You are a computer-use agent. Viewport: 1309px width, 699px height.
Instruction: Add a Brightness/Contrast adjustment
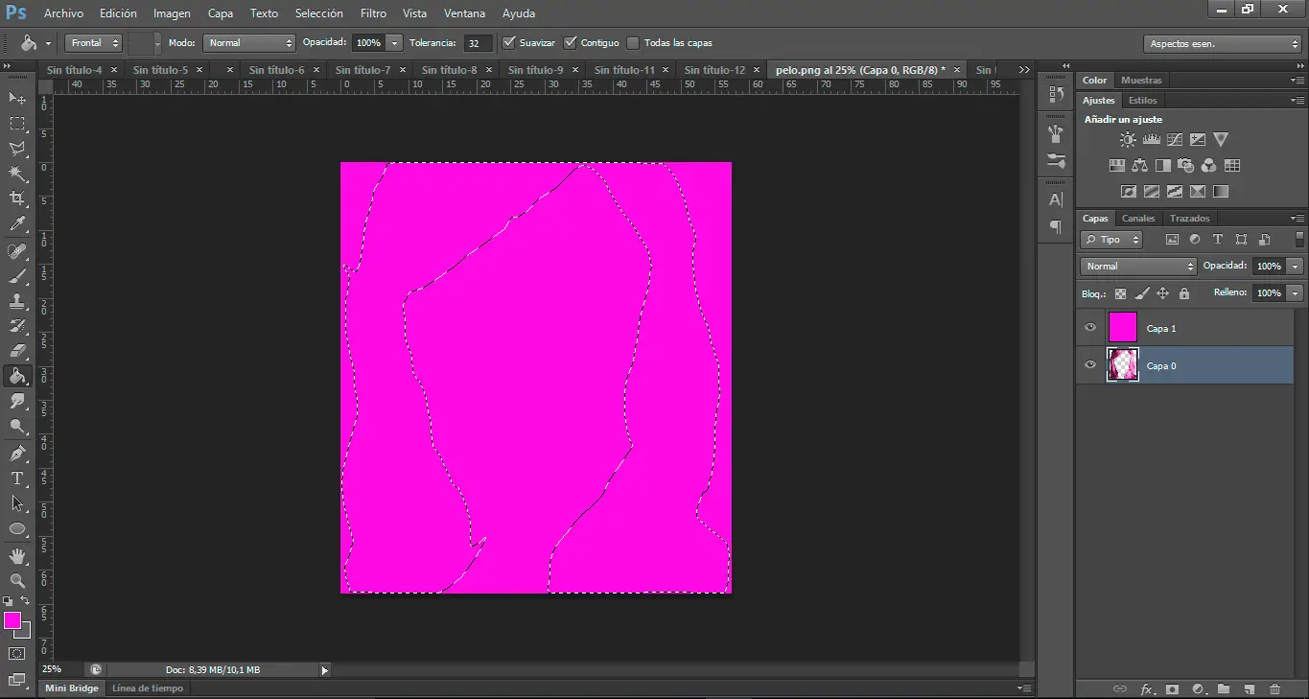(1128, 140)
